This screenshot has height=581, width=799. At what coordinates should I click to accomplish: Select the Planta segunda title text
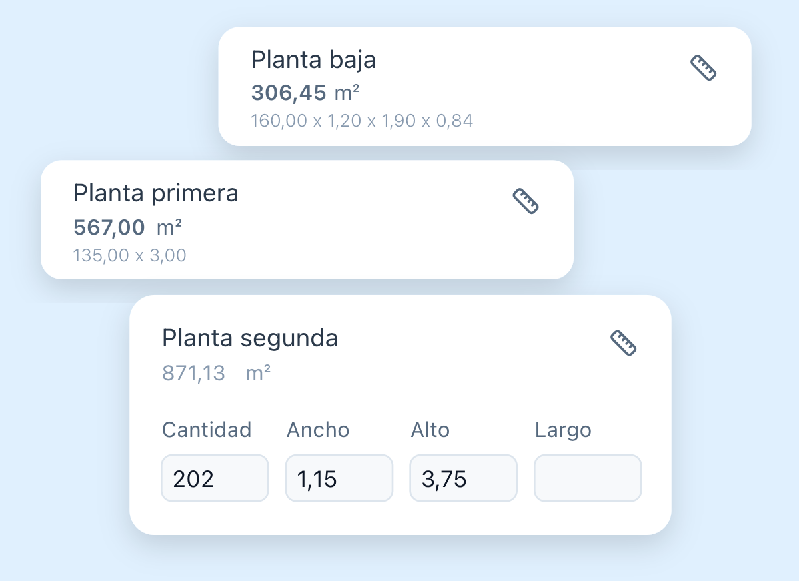tap(250, 338)
